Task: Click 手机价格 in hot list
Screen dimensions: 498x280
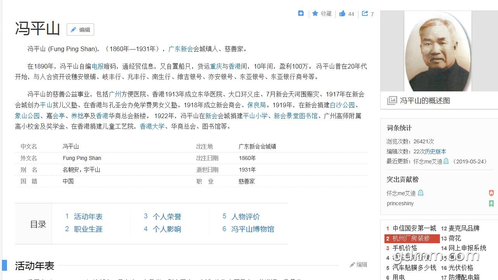Action: (405, 248)
